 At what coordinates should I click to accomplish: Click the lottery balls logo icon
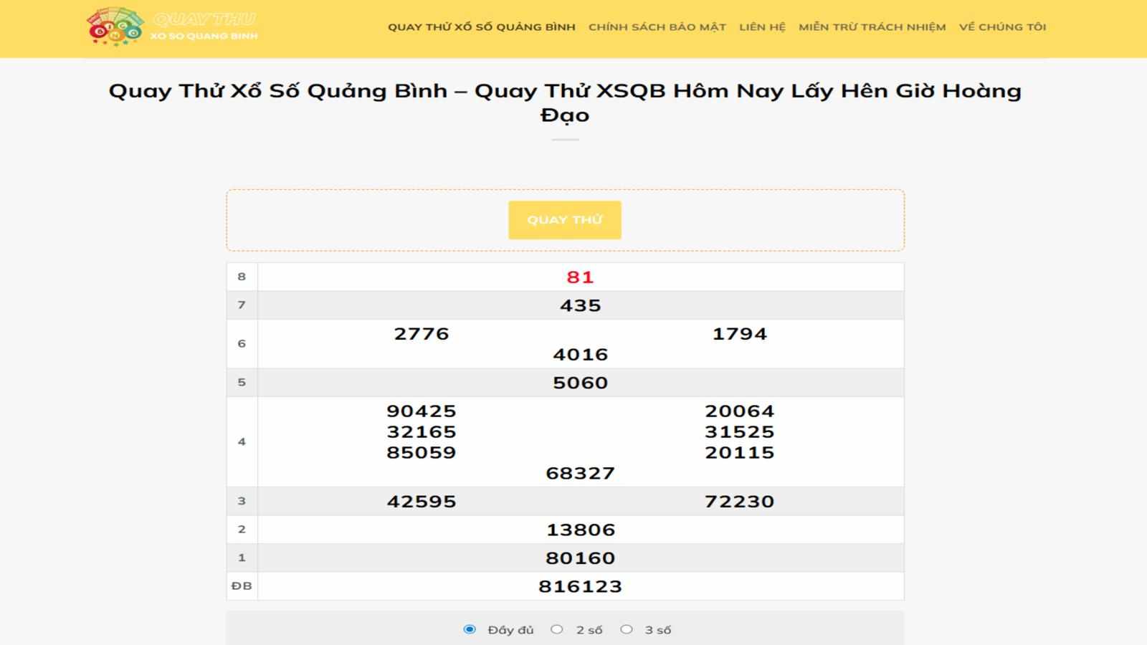pyautogui.click(x=115, y=27)
